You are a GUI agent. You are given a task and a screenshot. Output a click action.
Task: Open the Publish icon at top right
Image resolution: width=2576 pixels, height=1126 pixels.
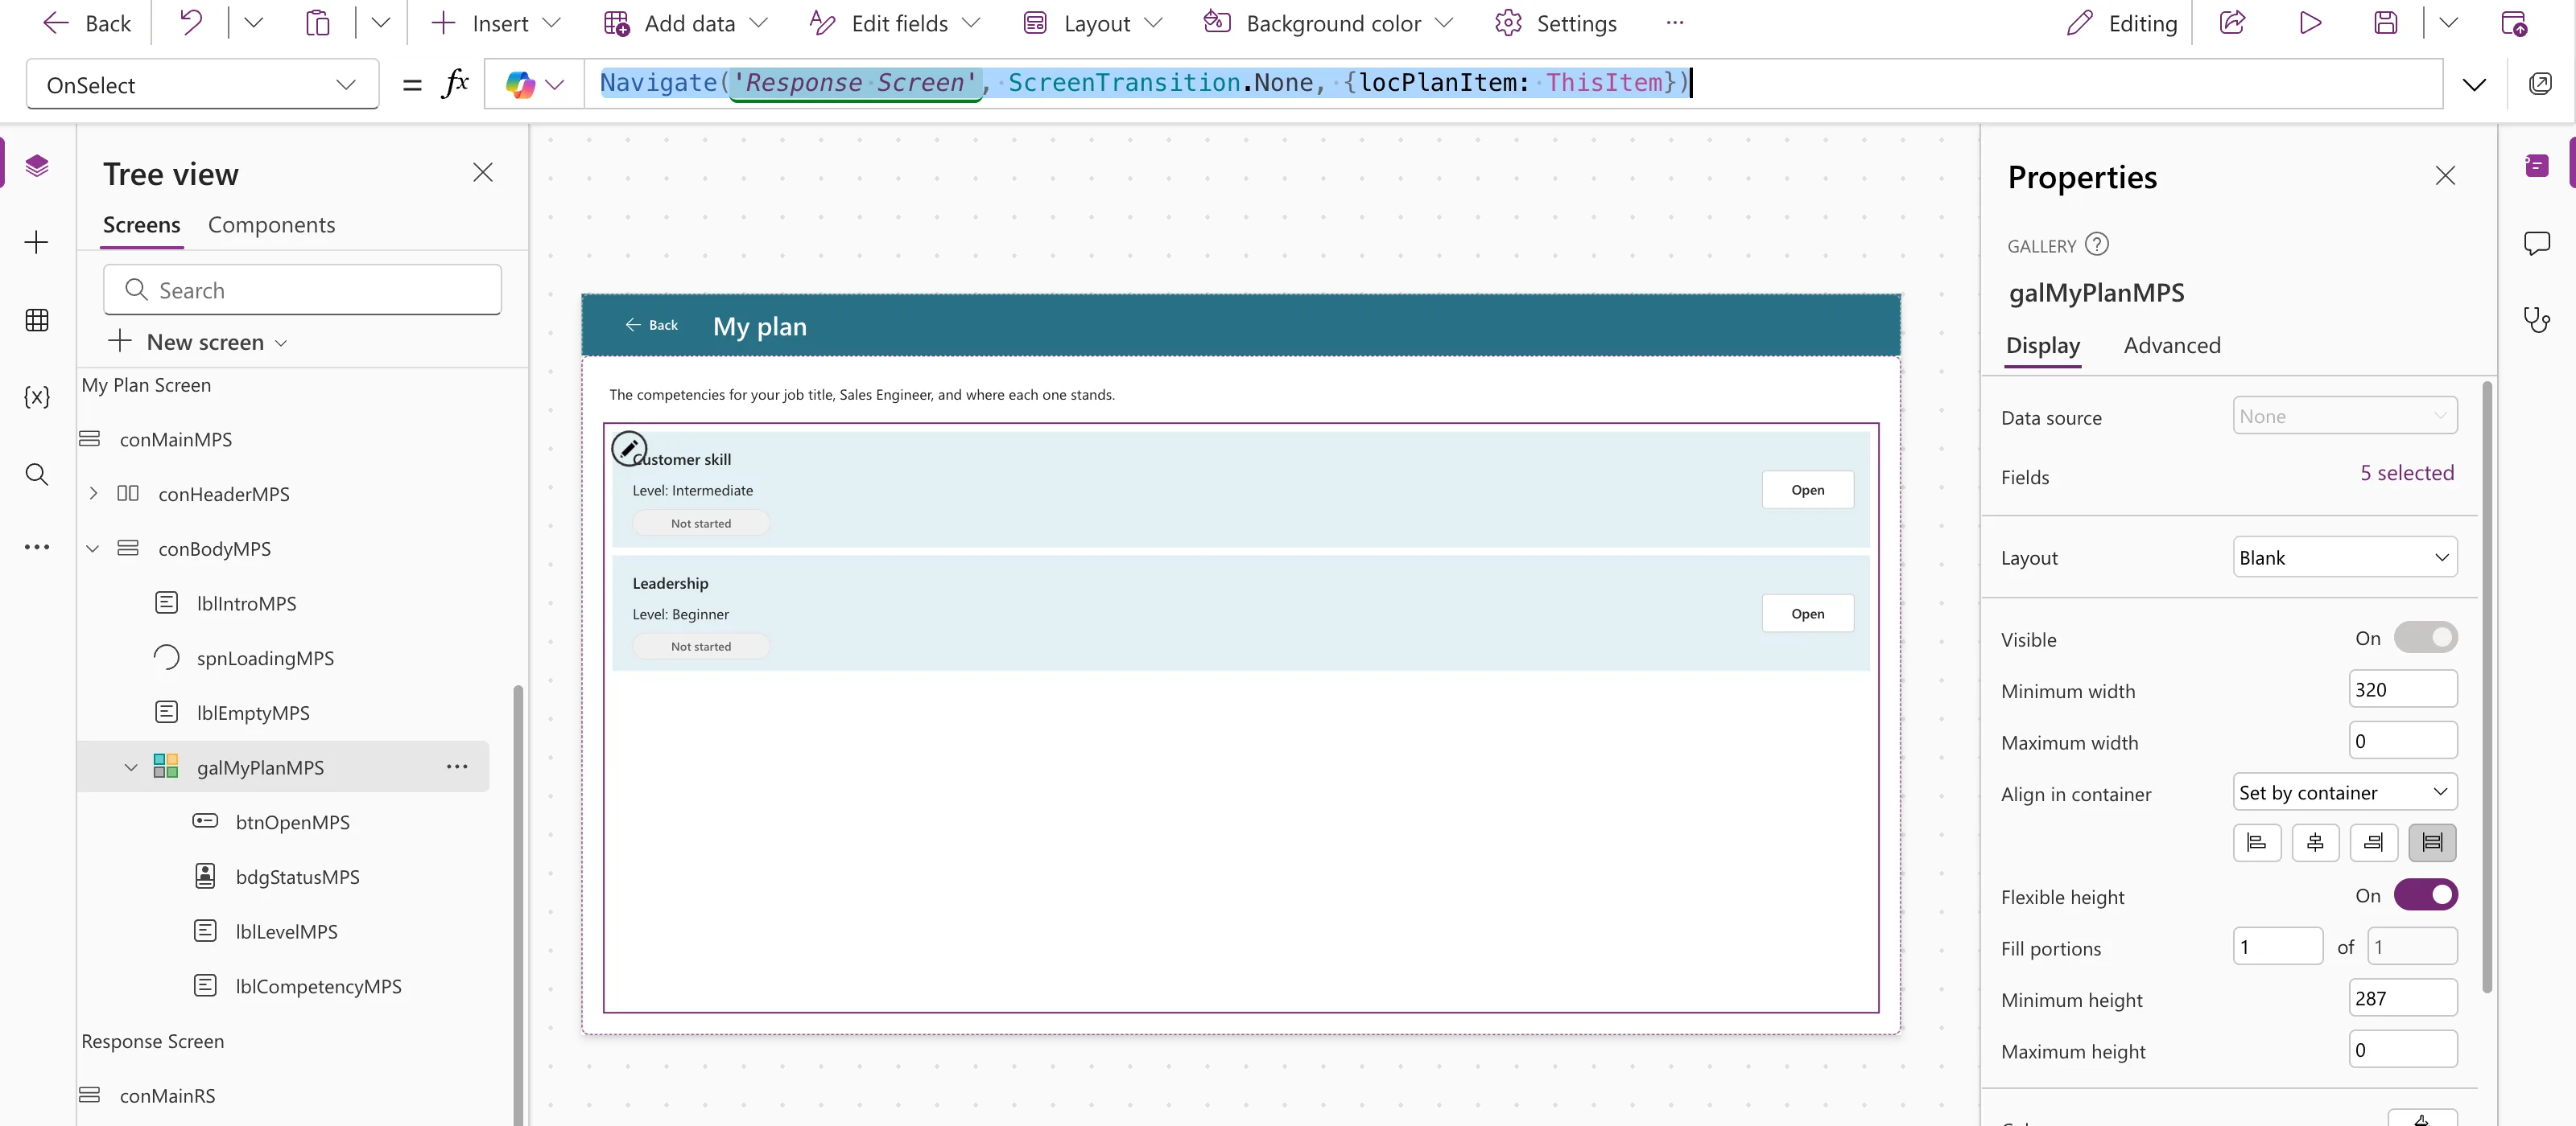point(2514,22)
